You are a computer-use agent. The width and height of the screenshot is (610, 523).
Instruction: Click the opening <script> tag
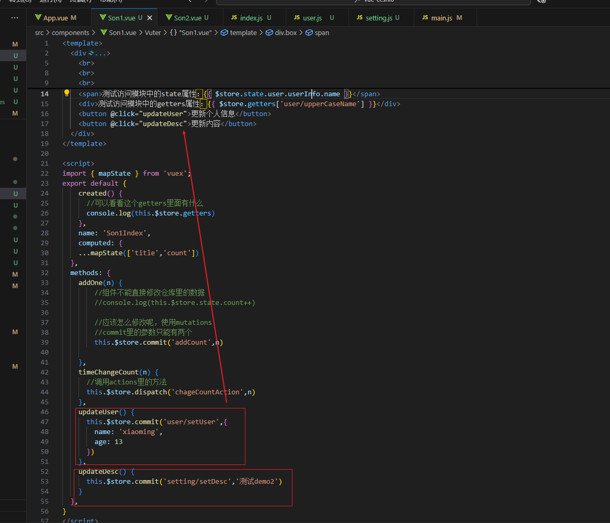(x=78, y=163)
